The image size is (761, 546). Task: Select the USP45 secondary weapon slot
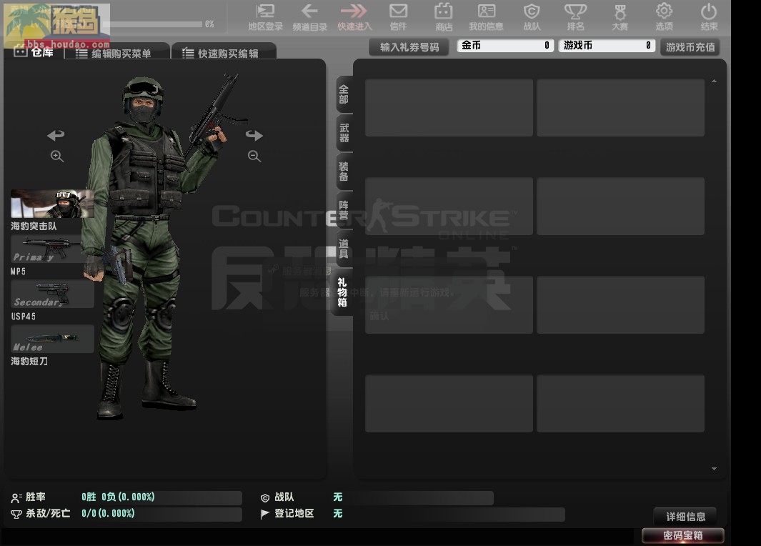[x=52, y=294]
